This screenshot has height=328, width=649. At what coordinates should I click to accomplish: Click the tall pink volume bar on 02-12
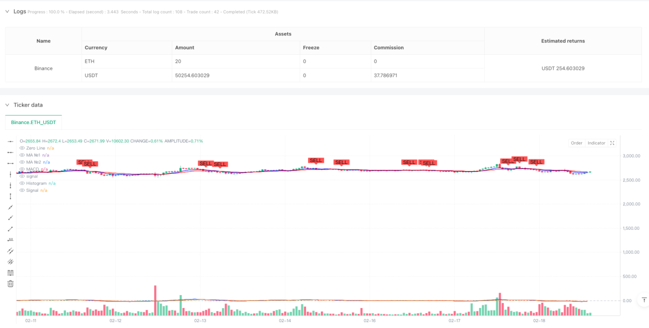point(155,301)
